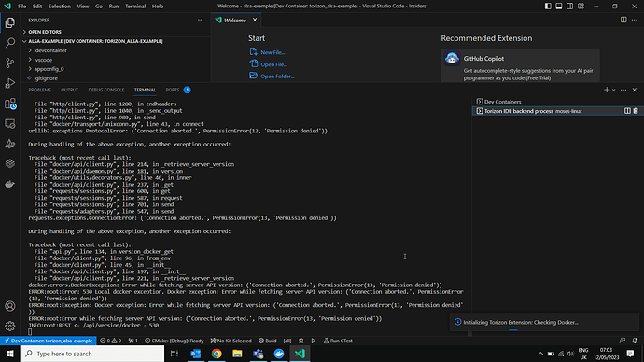Open terminal panel more actions ellipsis
The height and width of the screenshot is (362, 644).
(623, 90)
